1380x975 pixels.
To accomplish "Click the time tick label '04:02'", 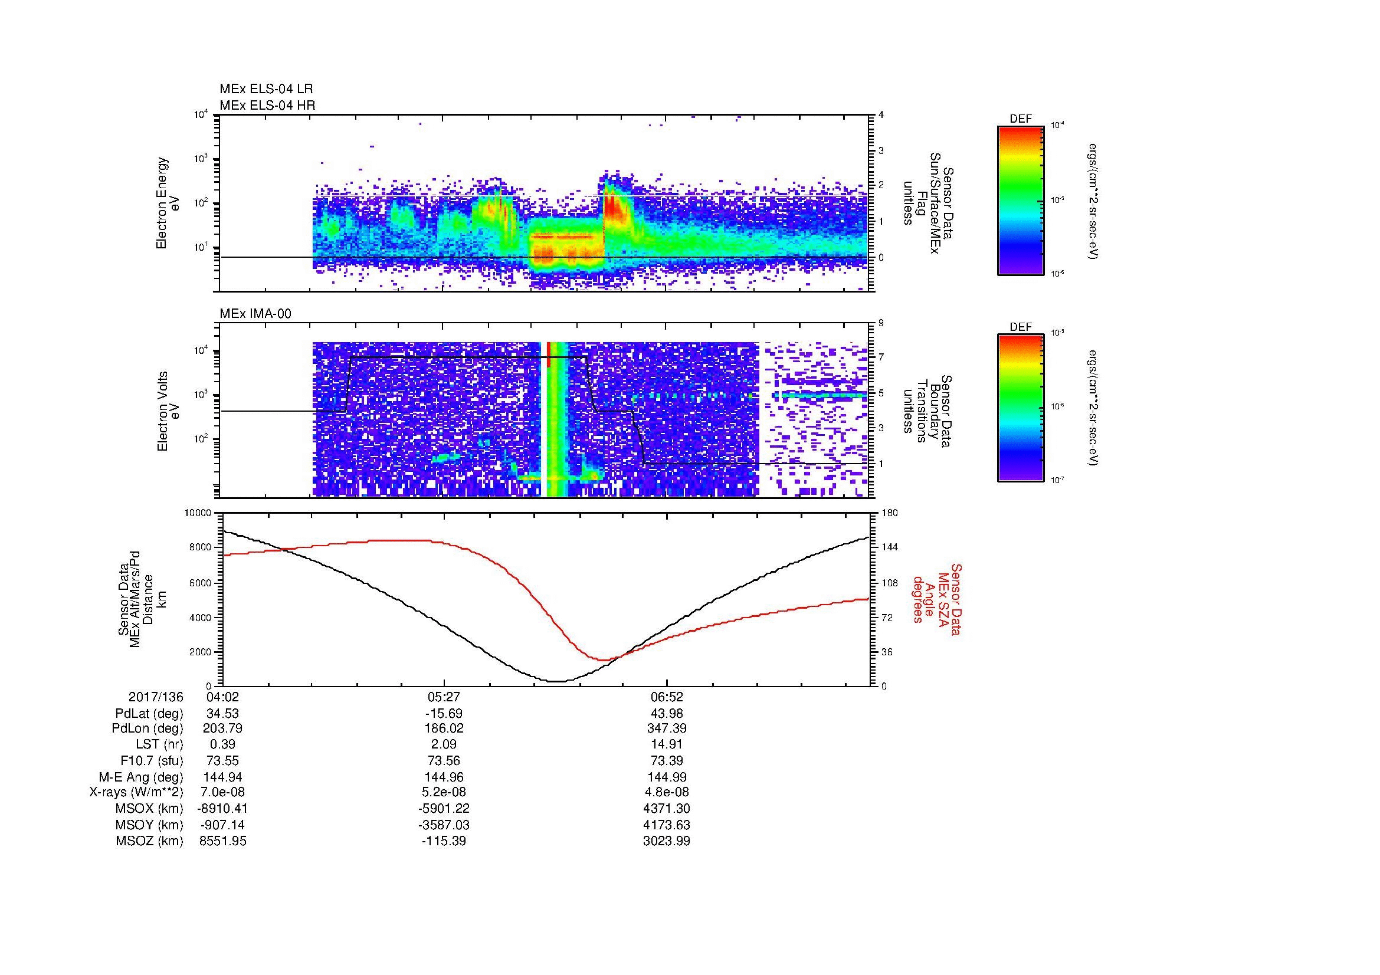I will click(x=222, y=697).
